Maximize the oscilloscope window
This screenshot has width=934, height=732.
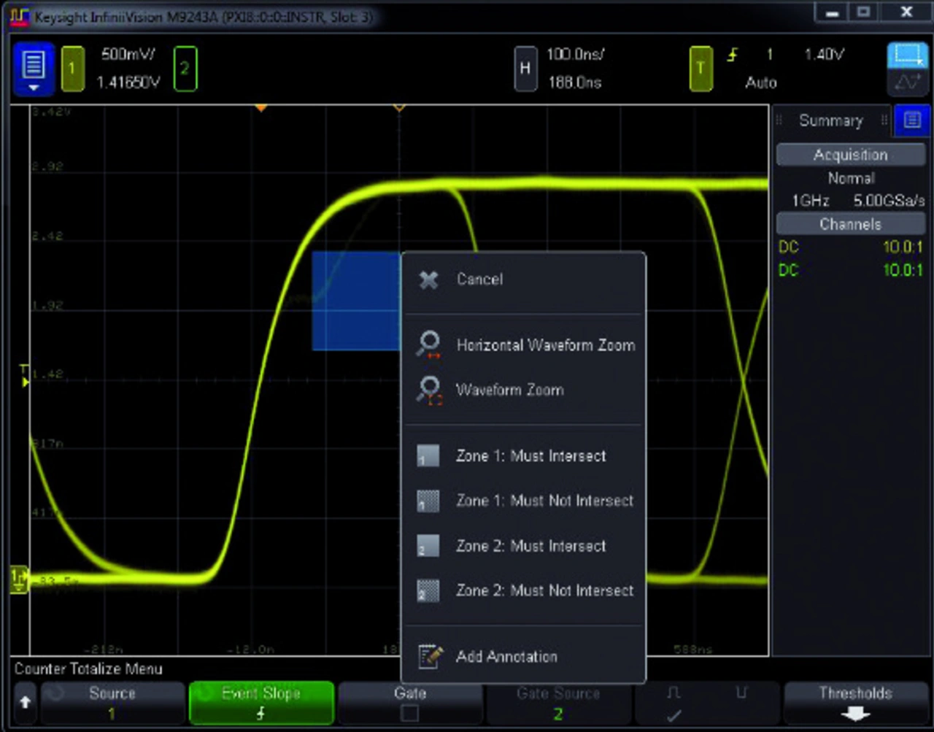865,12
